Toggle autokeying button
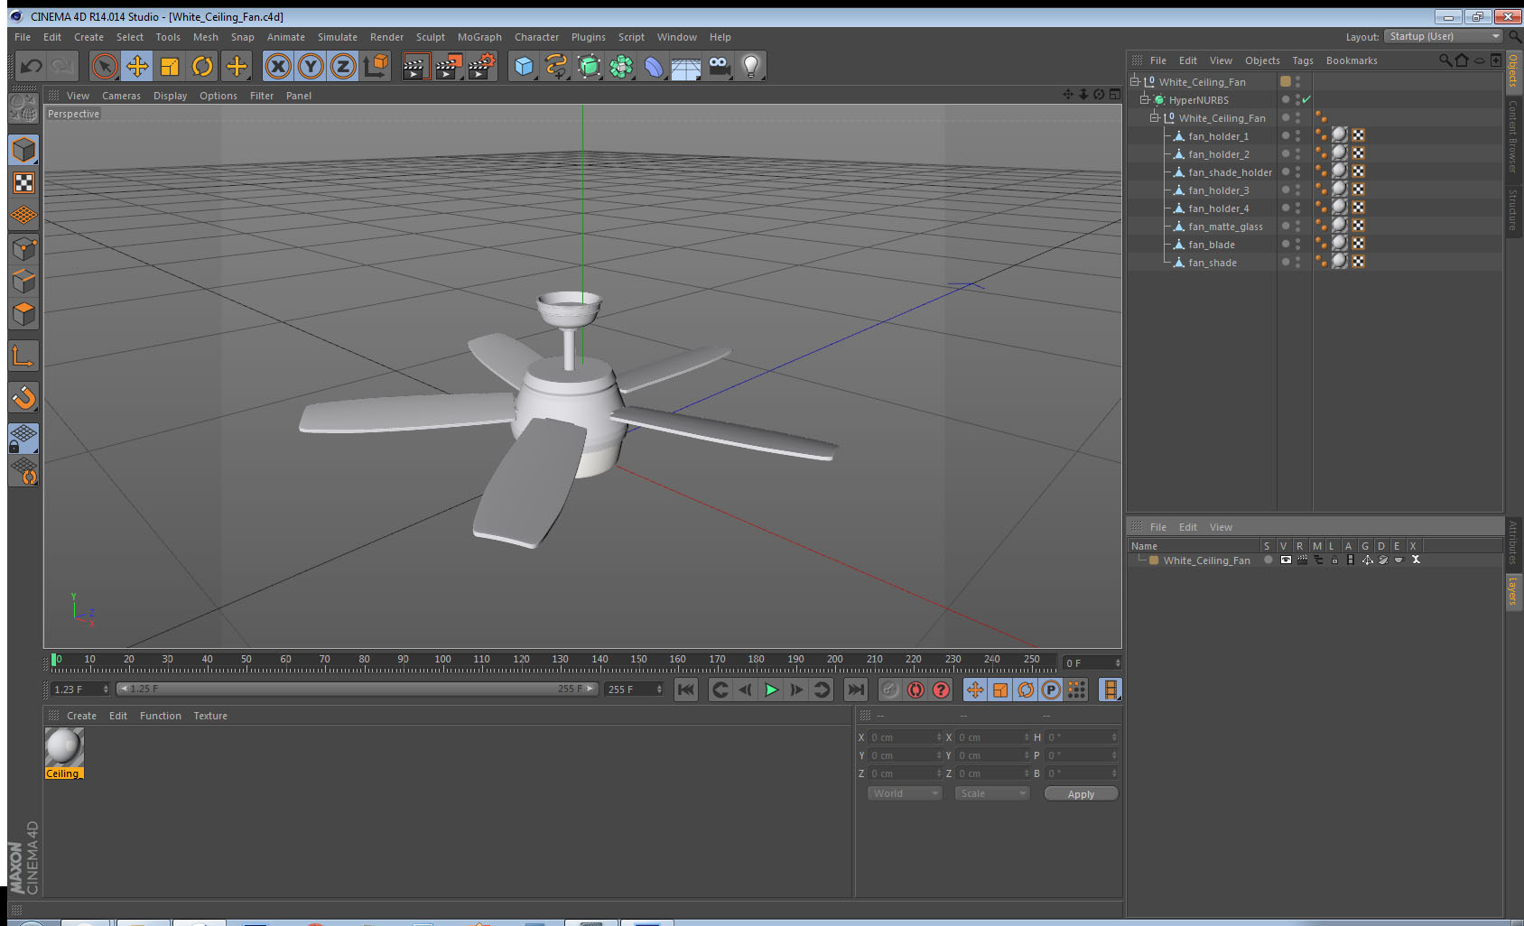Screen dimensions: 1524x926 point(915,690)
